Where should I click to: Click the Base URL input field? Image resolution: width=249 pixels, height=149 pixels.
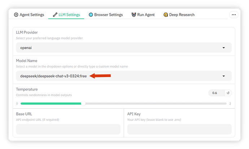pyautogui.click(x=68, y=129)
